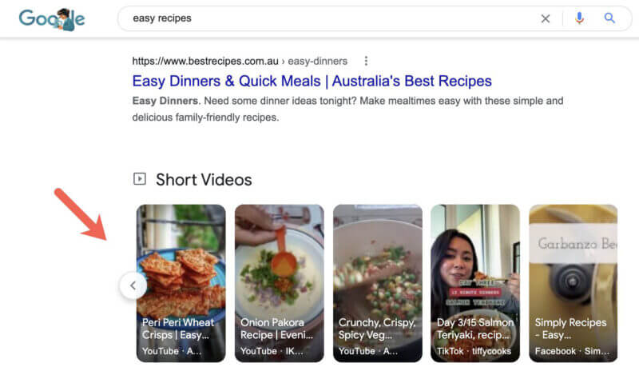Open Day 3/15 Salmon Teriyaki TikTok video

pos(475,283)
